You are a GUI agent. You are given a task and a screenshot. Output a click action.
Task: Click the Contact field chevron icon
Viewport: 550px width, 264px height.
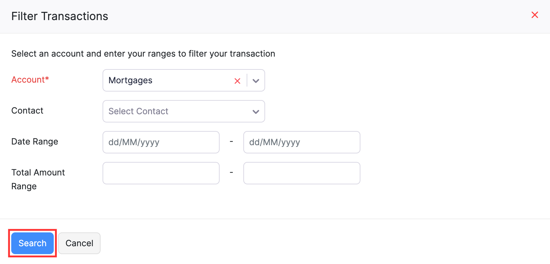256,112
